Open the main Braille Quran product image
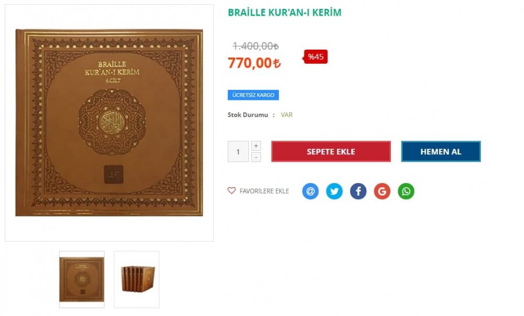 coord(109,123)
